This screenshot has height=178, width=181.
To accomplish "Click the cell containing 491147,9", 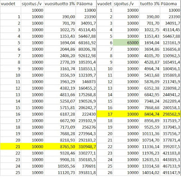I will click(171, 173).
